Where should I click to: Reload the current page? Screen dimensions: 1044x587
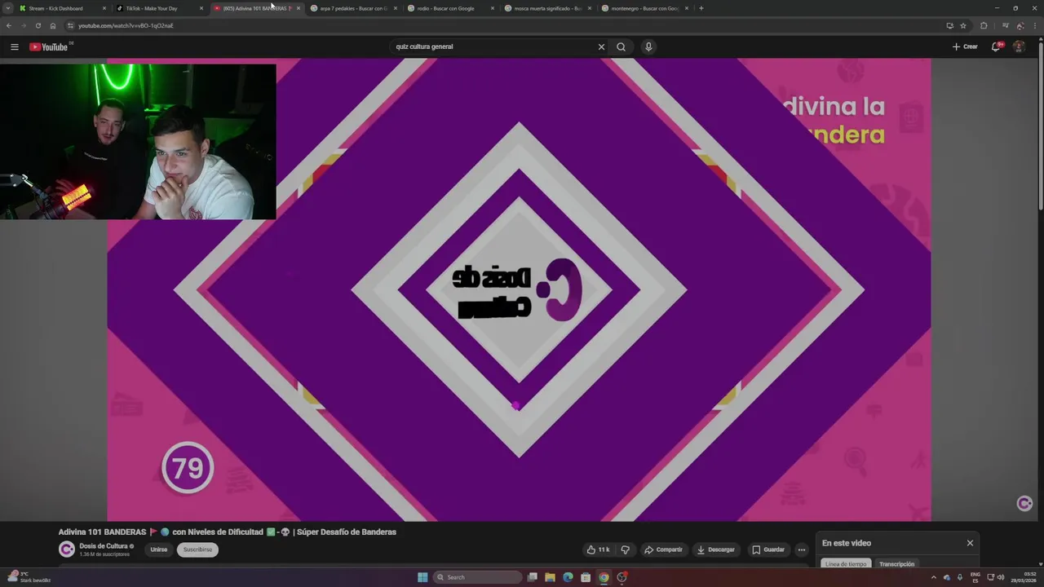coord(38,25)
